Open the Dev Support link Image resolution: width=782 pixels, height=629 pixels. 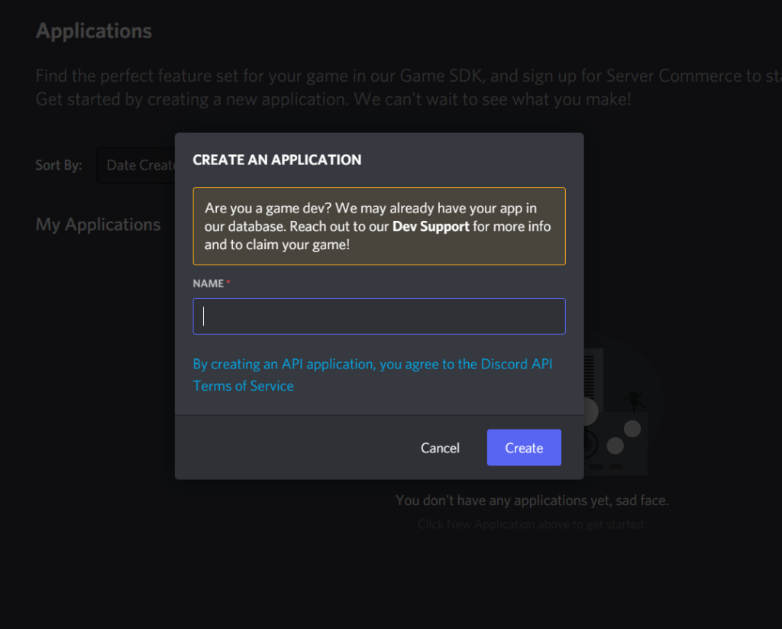431,226
